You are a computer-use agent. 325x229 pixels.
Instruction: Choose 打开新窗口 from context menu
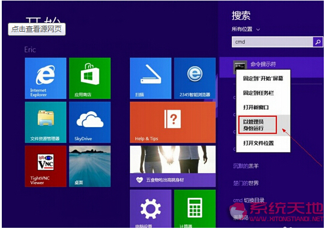263,107
